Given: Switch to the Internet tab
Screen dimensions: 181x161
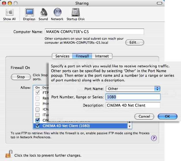Looking at the screenshot, I should 102,56.
